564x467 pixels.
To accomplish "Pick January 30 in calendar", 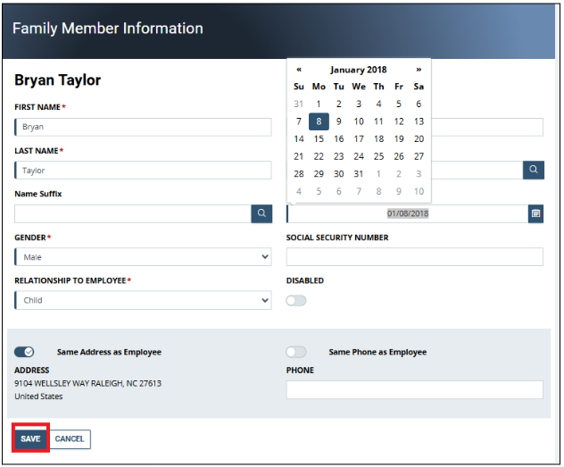I will pyautogui.click(x=338, y=174).
